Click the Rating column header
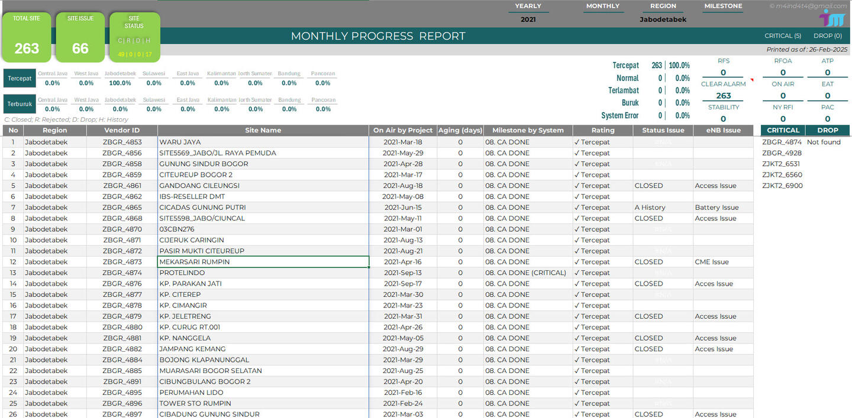 coord(603,130)
